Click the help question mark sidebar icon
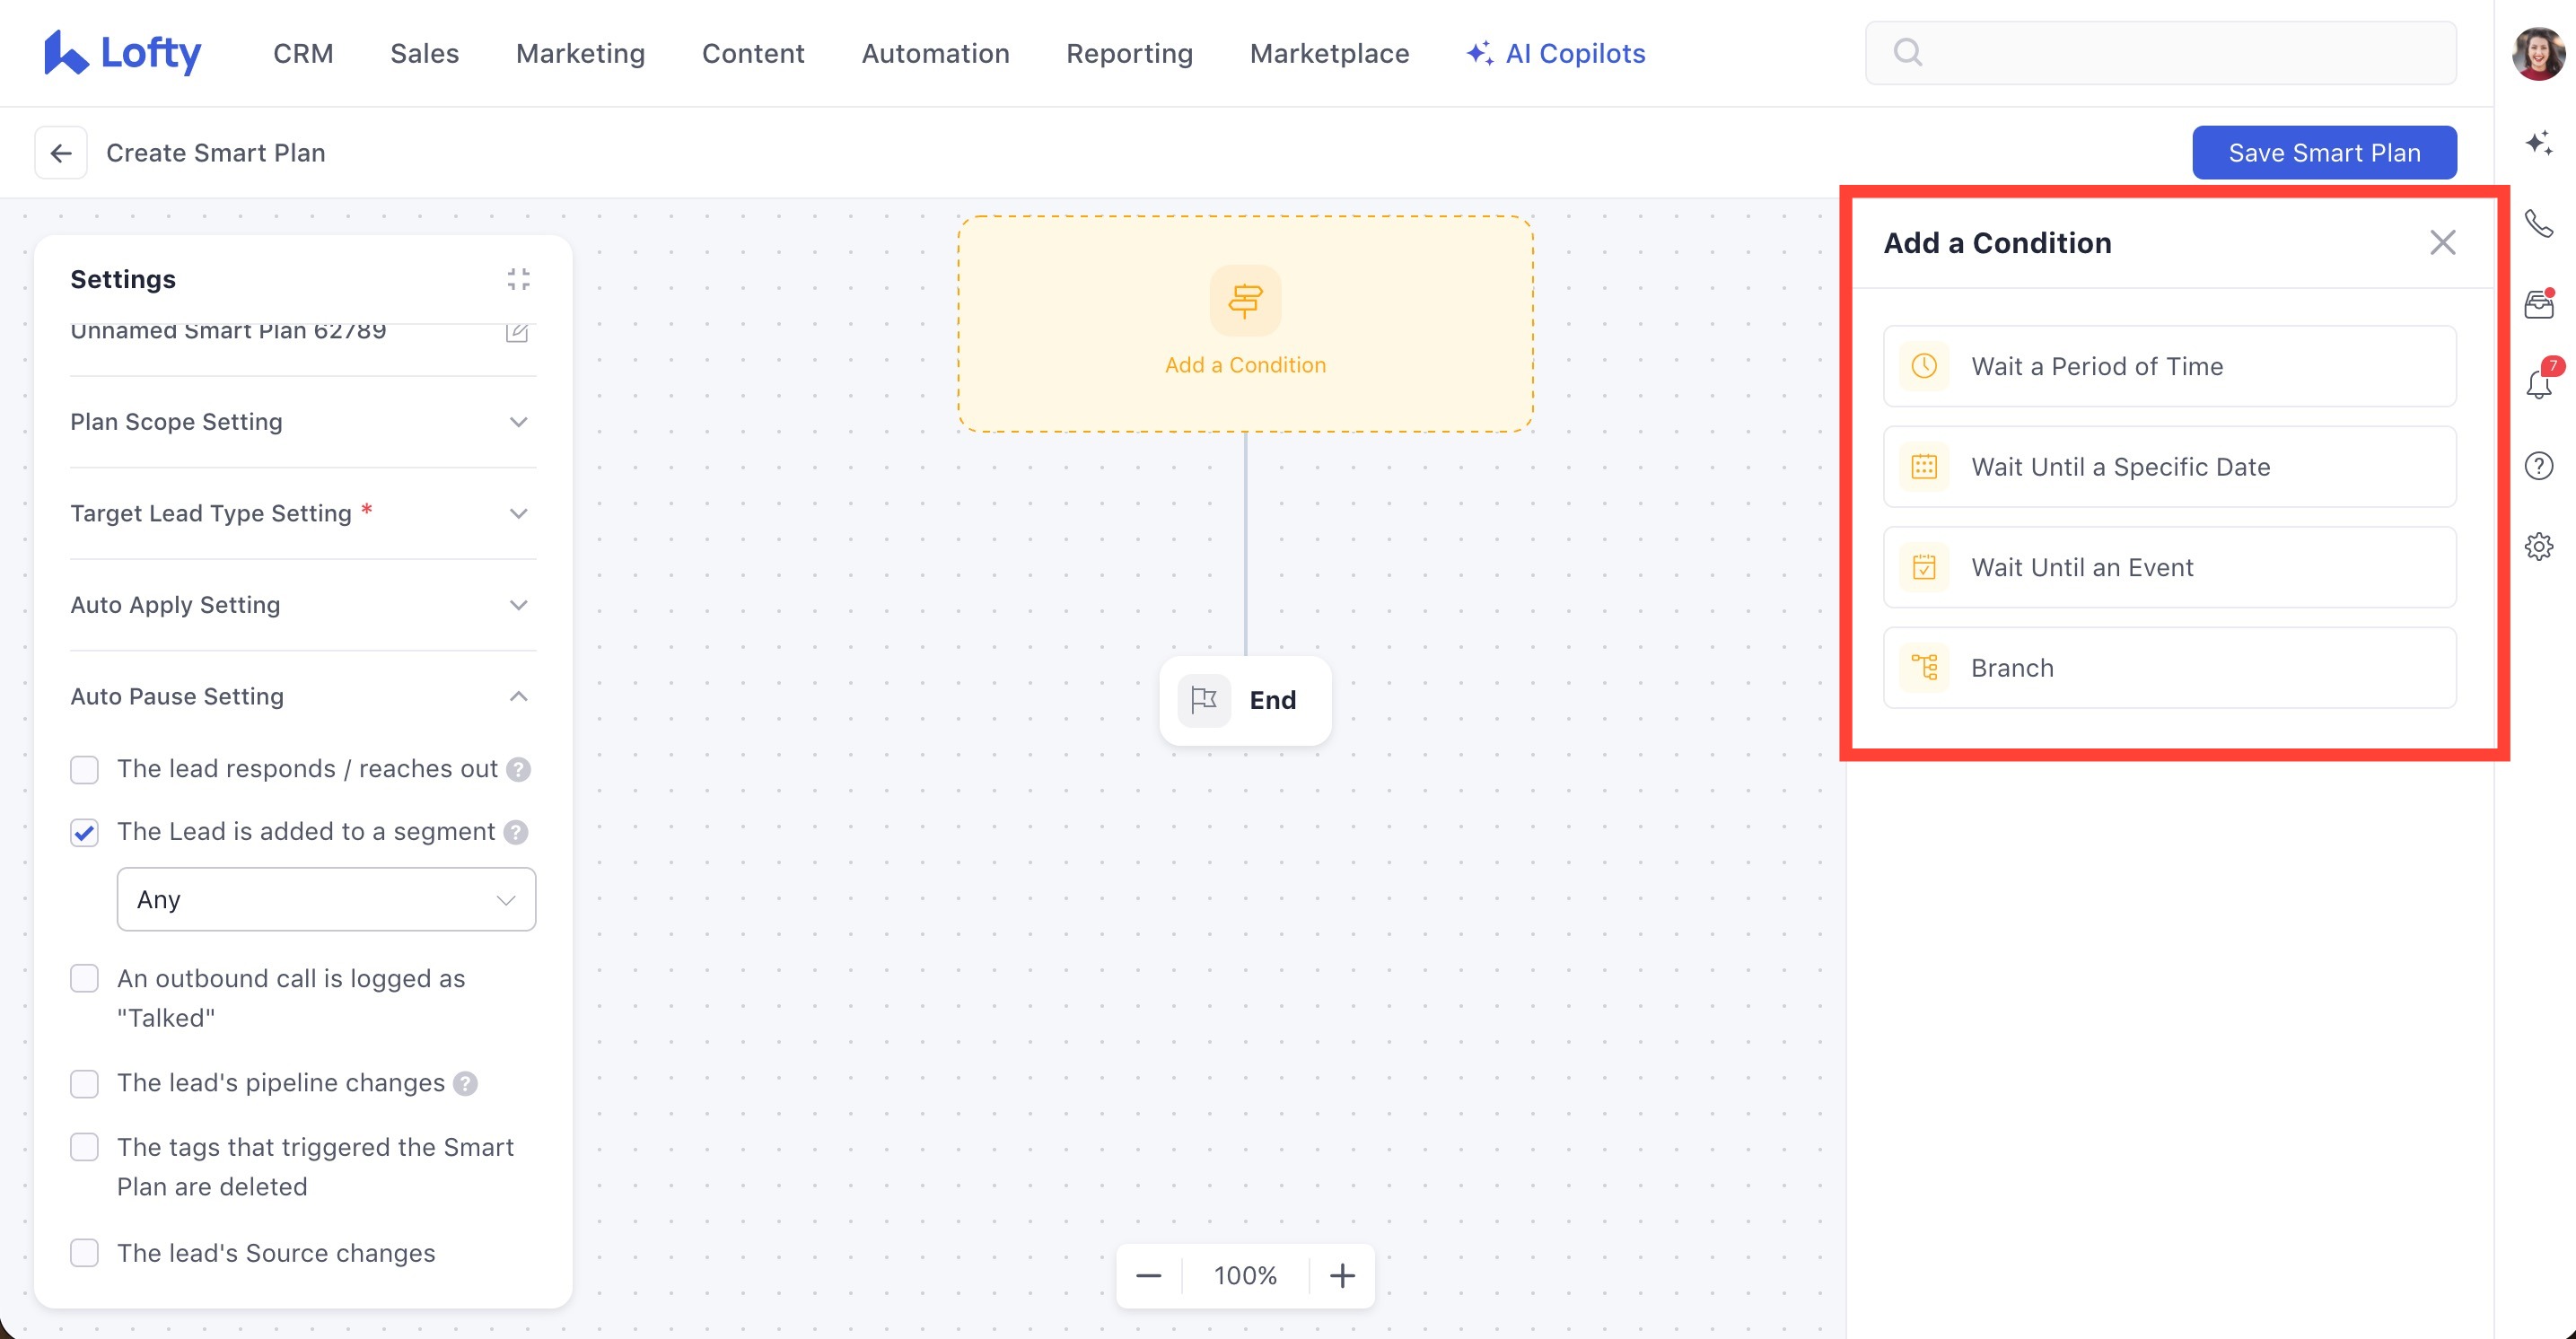 click(2538, 466)
